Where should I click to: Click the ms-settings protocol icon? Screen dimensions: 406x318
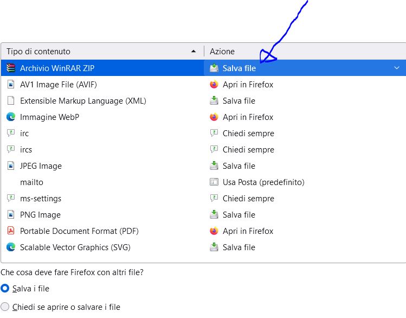click(x=11, y=198)
